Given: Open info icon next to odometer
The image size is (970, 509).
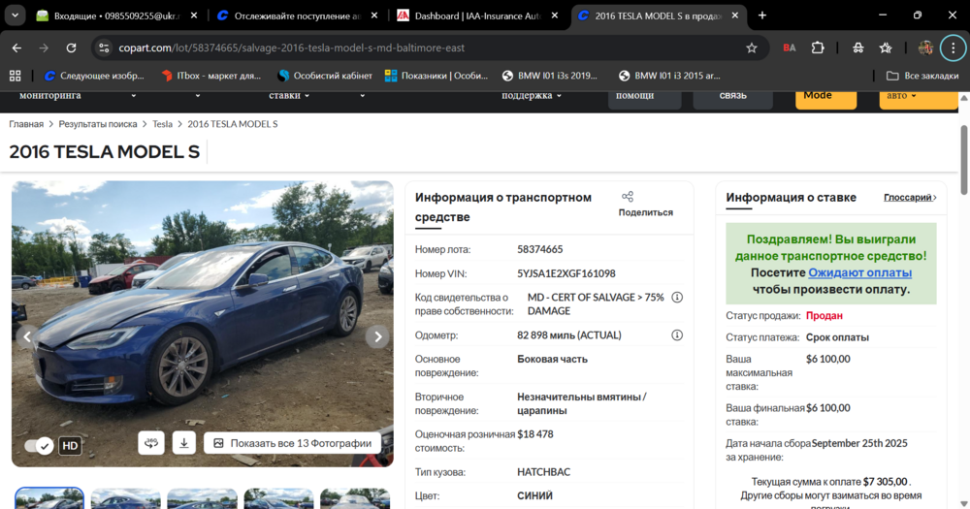Looking at the screenshot, I should click(x=677, y=335).
